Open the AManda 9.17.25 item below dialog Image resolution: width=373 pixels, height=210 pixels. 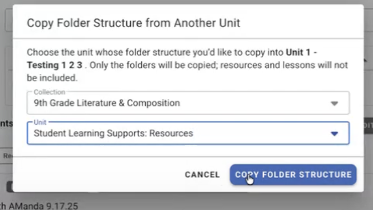39,206
